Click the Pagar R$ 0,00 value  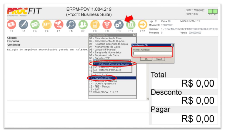[x=198, y=119]
